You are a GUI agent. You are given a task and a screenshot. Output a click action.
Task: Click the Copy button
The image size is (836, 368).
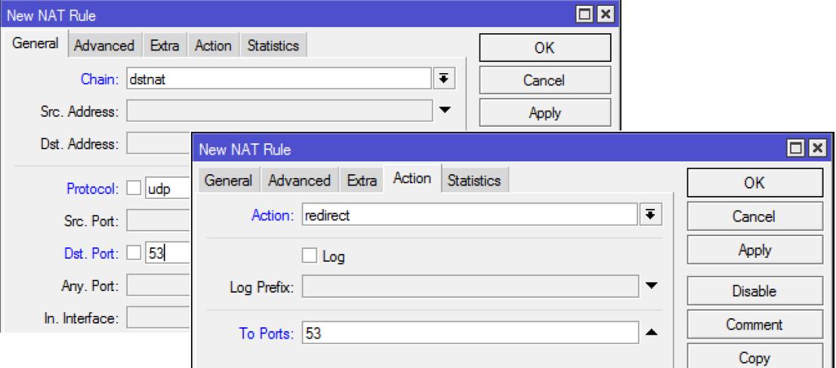pyautogui.click(x=754, y=357)
